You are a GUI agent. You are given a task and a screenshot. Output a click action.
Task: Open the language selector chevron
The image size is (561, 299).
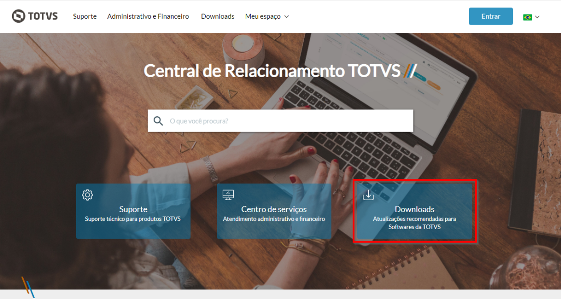537,17
